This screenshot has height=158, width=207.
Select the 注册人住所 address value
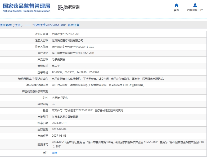pyautogui.click(x=73, y=47)
